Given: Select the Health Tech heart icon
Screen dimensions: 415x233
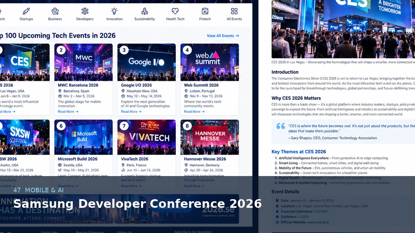Looking at the screenshot, I should (x=175, y=11).
